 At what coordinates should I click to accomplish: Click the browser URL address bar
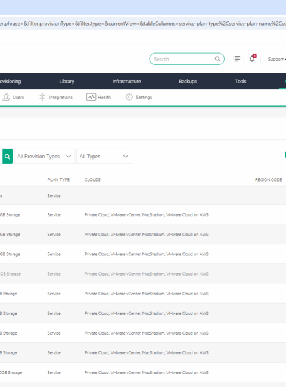[143, 23]
